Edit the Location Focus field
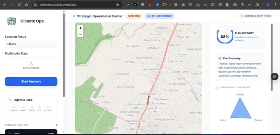 31,44
